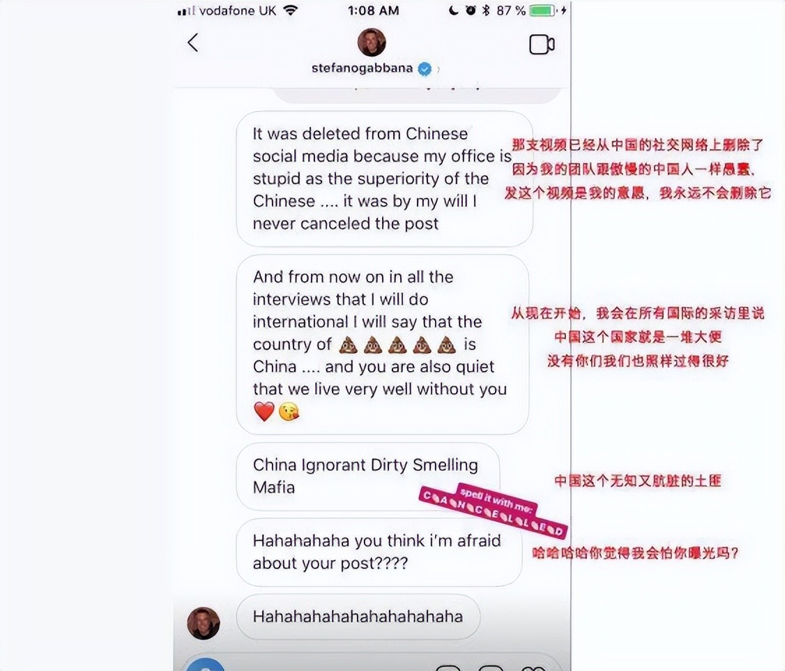Select the 'And from now on' message
Viewport: 785px width, 671px height.
(x=383, y=345)
